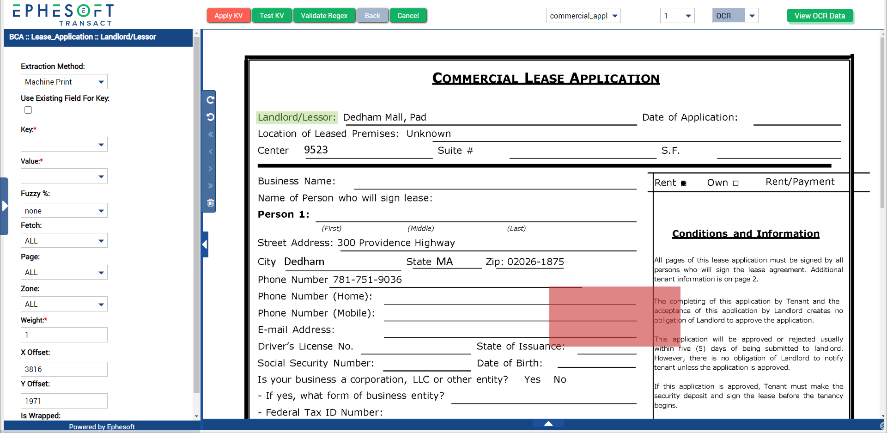
Task: Click the Person 1 label
Action: [x=283, y=214]
